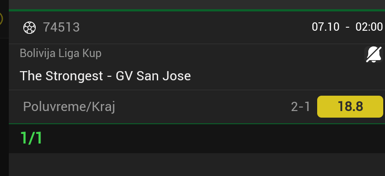Click the partial yellow circle icon at the left edge
Viewport: 385px width, 176px height.
pyautogui.click(x=1, y=18)
